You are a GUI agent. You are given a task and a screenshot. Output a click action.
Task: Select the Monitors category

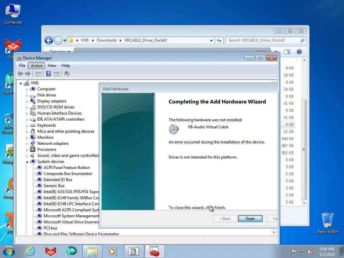pyautogui.click(x=45, y=137)
